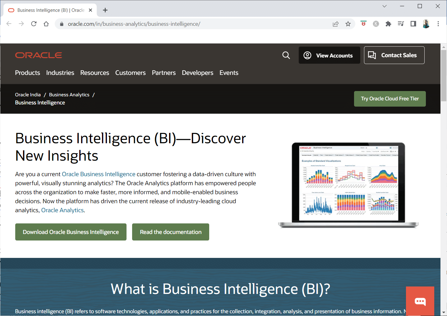
Task: Go to browser home page icon
Action: click(x=46, y=24)
